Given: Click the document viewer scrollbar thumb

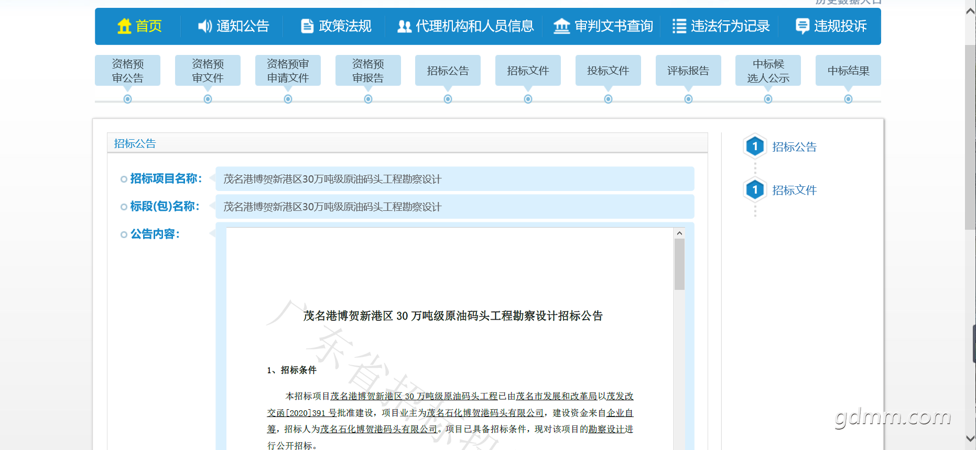Looking at the screenshot, I should click(679, 264).
